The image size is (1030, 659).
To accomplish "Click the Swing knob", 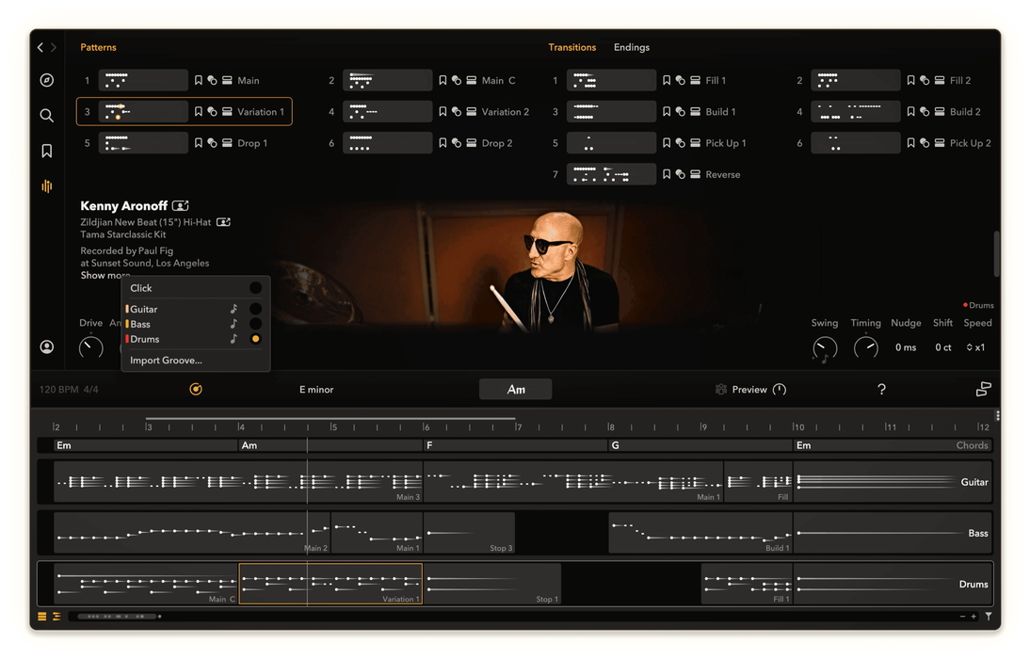I will tap(824, 348).
